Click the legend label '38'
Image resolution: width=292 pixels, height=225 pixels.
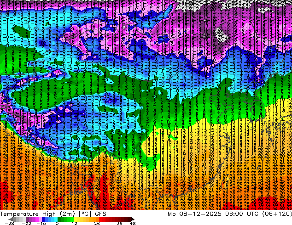click(119, 223)
